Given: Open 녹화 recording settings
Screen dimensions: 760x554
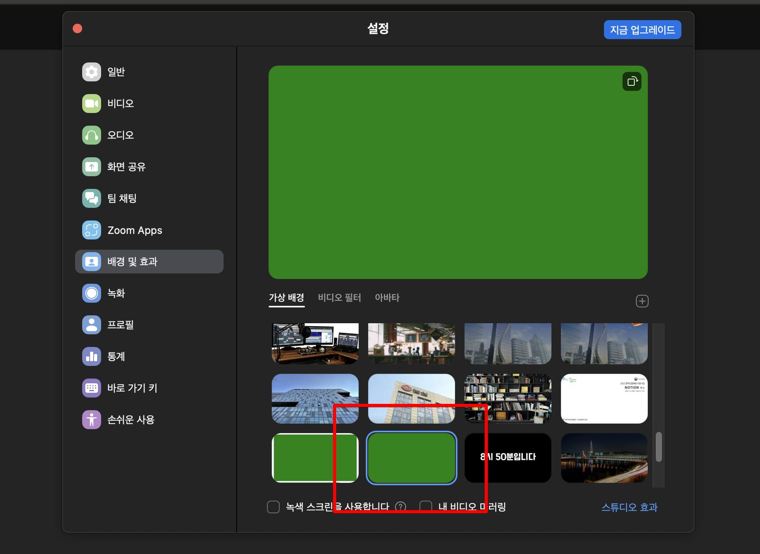Looking at the screenshot, I should 92,293.
